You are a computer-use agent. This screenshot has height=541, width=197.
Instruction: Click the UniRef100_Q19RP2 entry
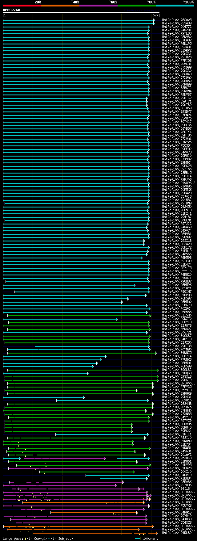point(177,51)
